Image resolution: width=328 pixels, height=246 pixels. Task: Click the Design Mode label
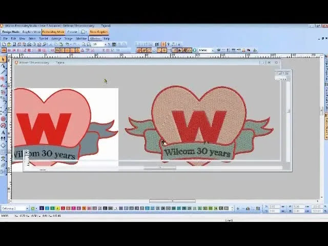[11, 32]
